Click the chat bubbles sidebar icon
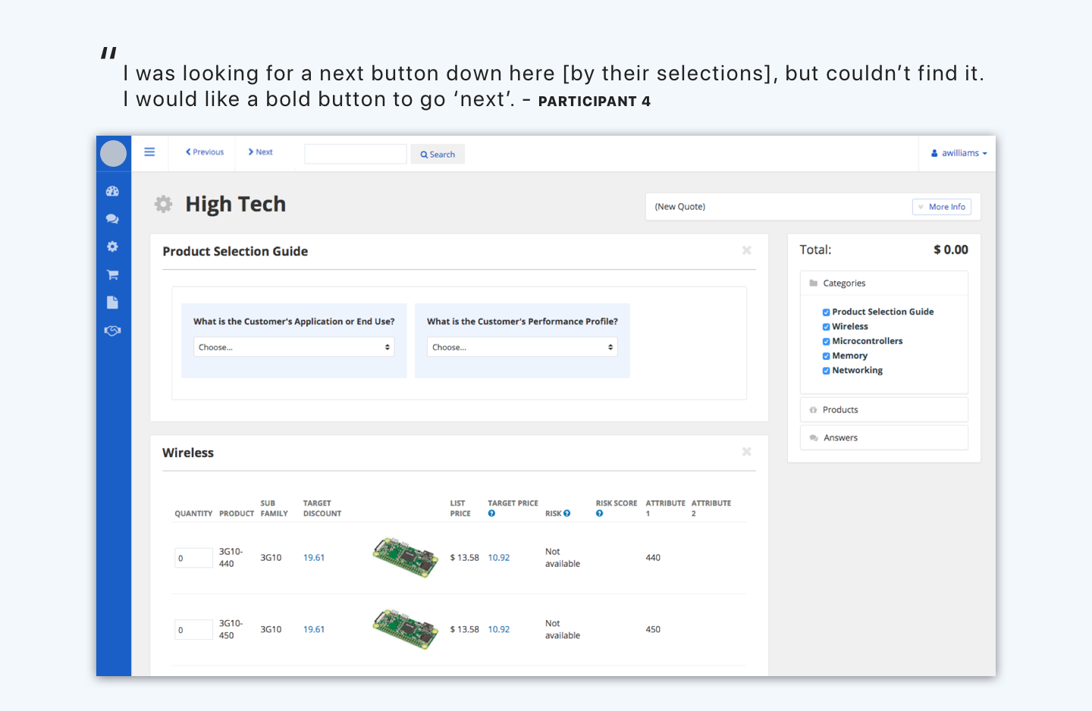The height and width of the screenshot is (711, 1092). point(112,219)
